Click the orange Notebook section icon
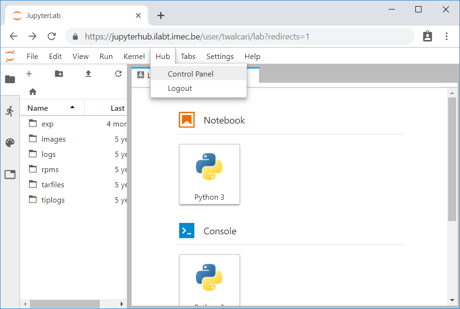The width and height of the screenshot is (460, 309). coord(187,120)
